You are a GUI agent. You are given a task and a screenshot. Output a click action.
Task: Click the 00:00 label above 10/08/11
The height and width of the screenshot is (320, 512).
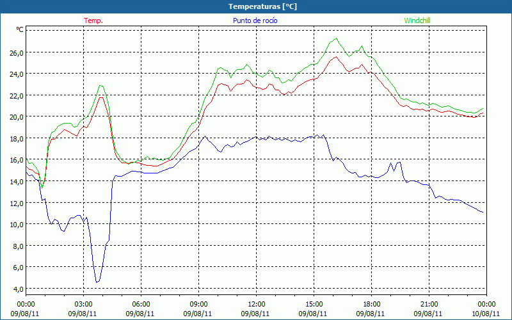coord(487,305)
